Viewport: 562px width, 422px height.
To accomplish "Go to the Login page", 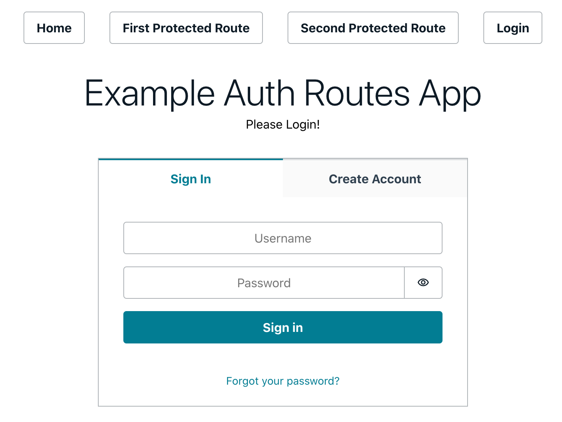I will [x=513, y=28].
